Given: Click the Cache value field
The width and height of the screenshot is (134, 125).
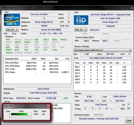Looking at the screenshot, I should 51,33.
